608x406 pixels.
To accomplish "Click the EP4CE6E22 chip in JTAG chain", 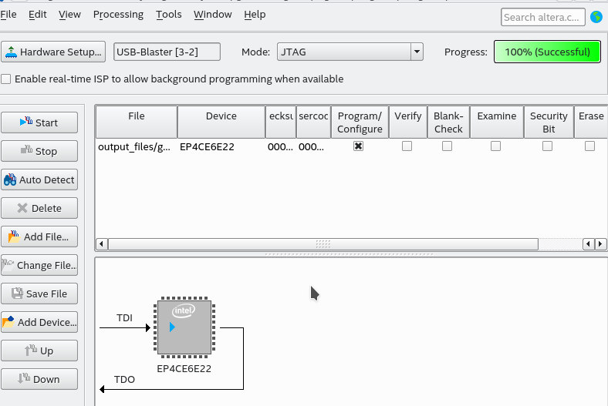I will pos(184,327).
